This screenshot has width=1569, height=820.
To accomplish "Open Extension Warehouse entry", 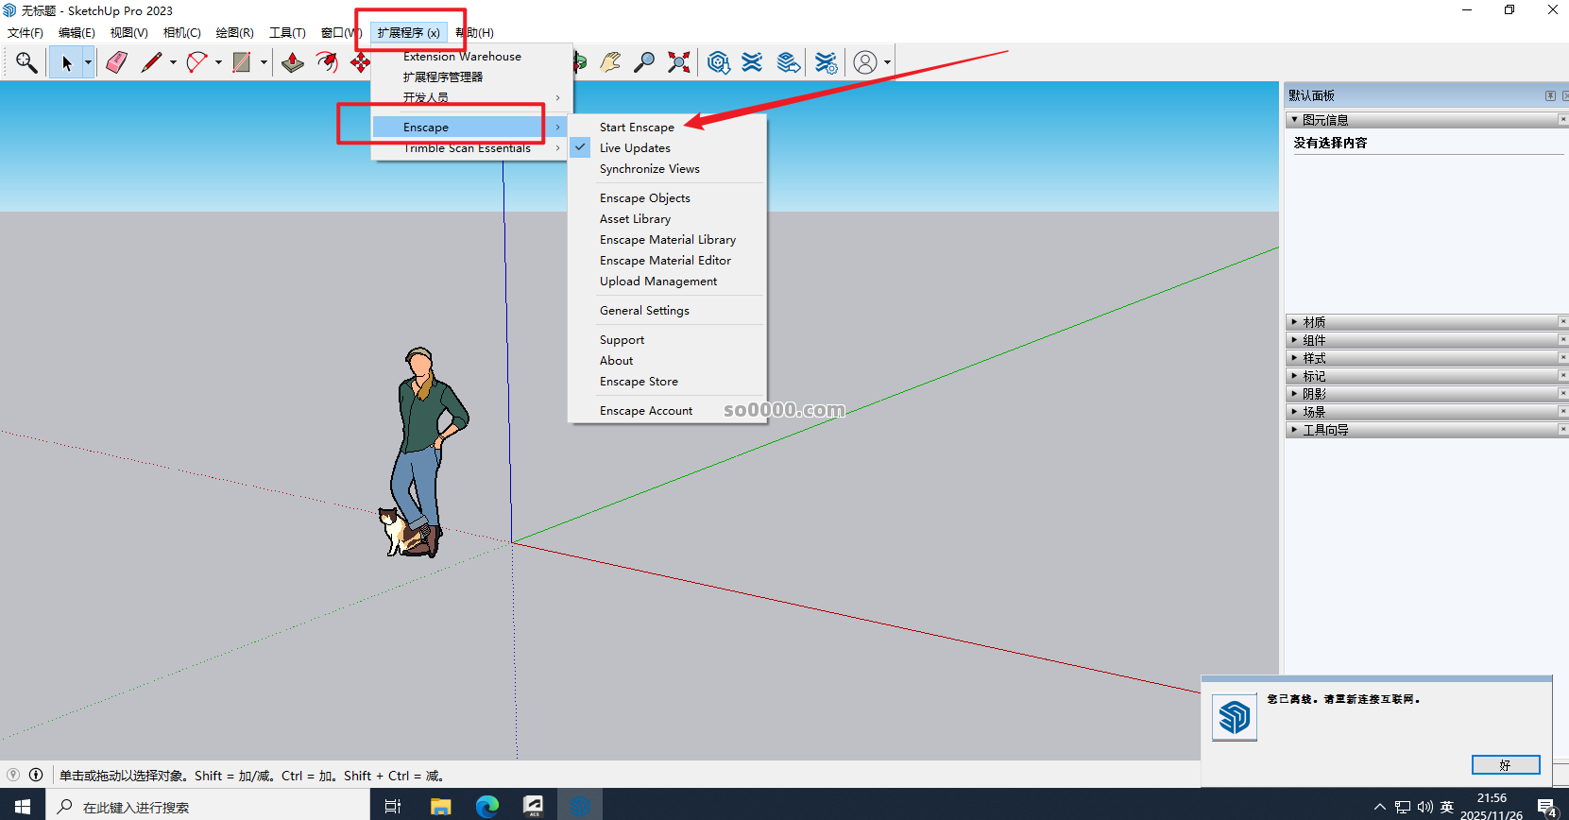I will coord(462,56).
